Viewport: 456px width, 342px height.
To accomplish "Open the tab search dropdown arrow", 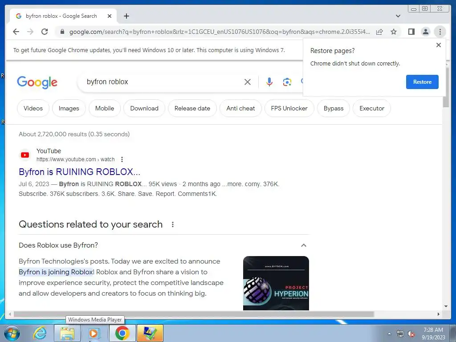I will (398, 16).
